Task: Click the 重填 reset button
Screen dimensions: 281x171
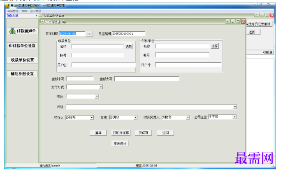Action: coord(98,133)
